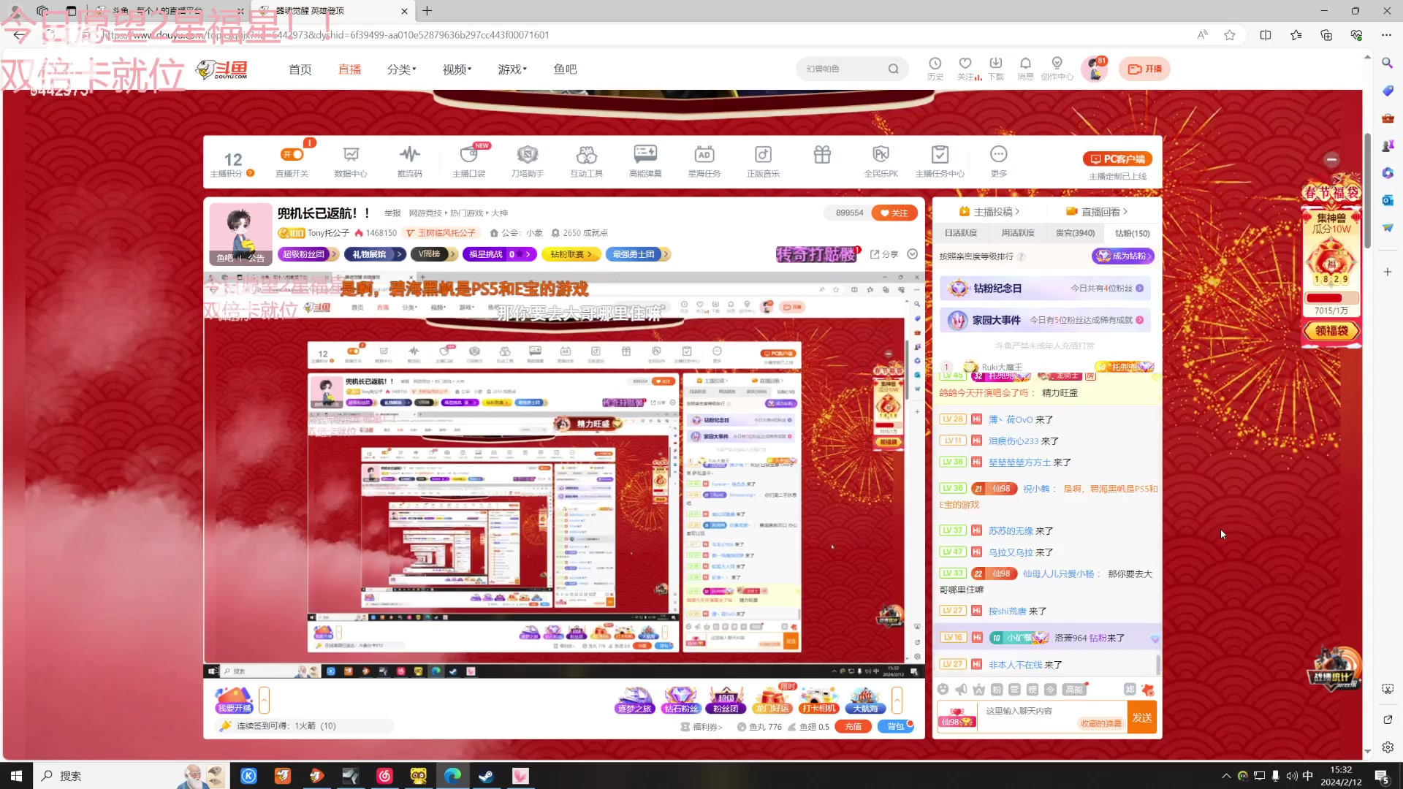This screenshot has width=1403, height=789.
Task: Switch to the 周活跃度 ranking tab
Action: coord(1017,233)
